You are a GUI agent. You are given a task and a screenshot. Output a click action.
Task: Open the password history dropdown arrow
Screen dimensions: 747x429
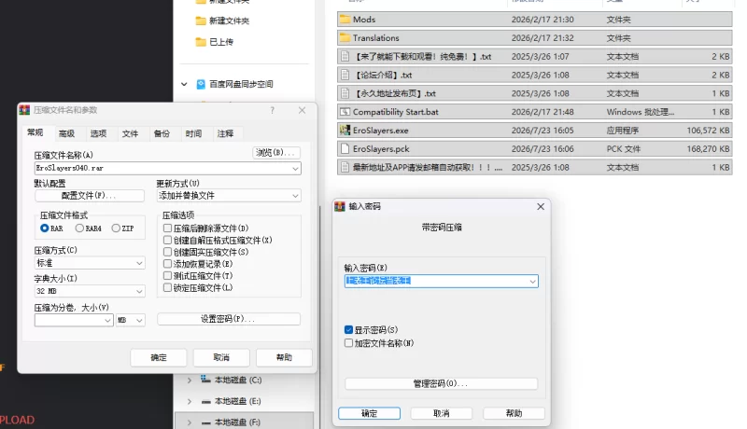(x=532, y=282)
